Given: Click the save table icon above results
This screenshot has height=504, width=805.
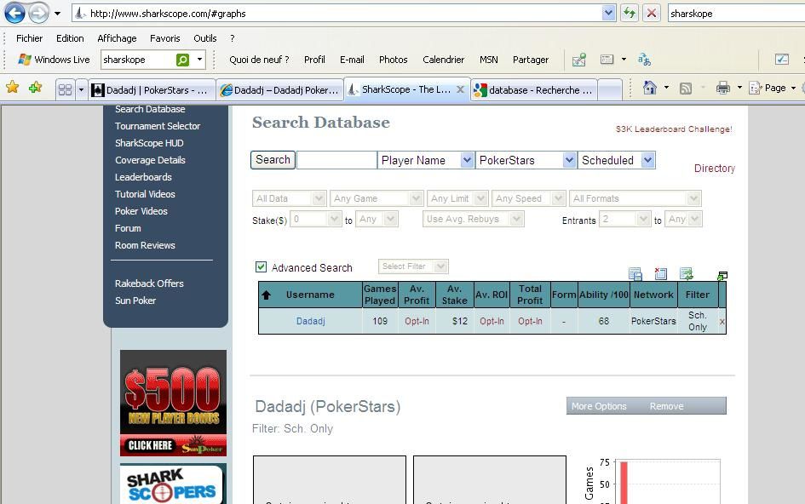Looking at the screenshot, I should (635, 273).
